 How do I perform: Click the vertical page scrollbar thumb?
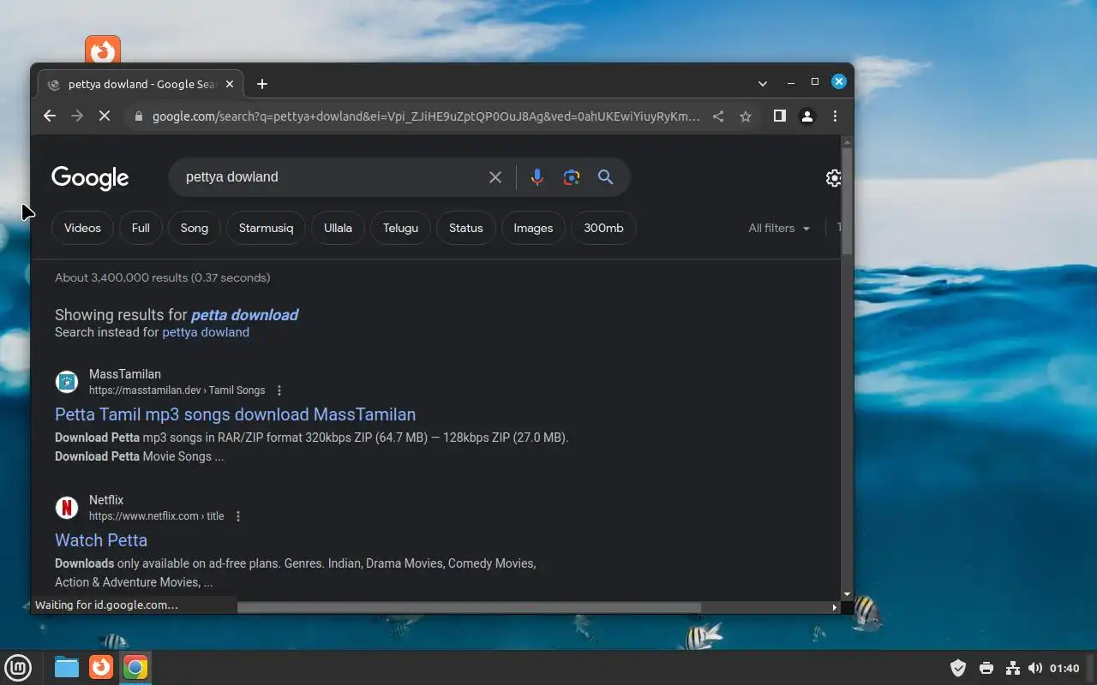[847, 201]
